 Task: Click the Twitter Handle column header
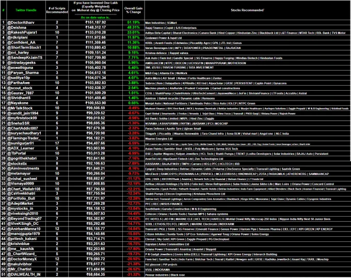tap(26, 10)
